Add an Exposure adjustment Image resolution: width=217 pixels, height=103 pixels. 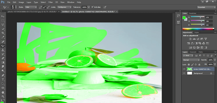[x=202, y=39]
